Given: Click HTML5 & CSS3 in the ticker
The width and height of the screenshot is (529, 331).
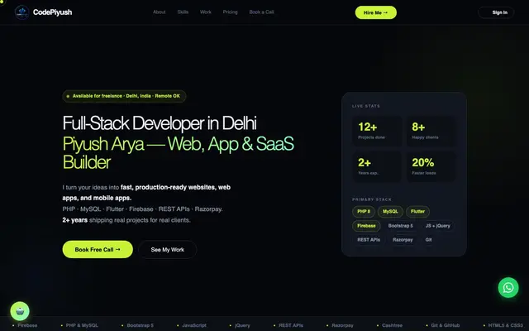Looking at the screenshot, I should (x=505, y=325).
